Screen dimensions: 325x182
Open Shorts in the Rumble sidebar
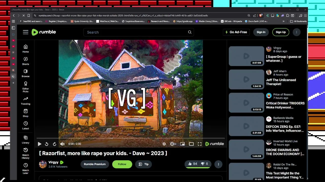(x=26, y=61)
